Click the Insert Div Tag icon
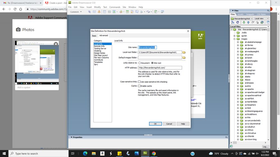 [109, 12]
